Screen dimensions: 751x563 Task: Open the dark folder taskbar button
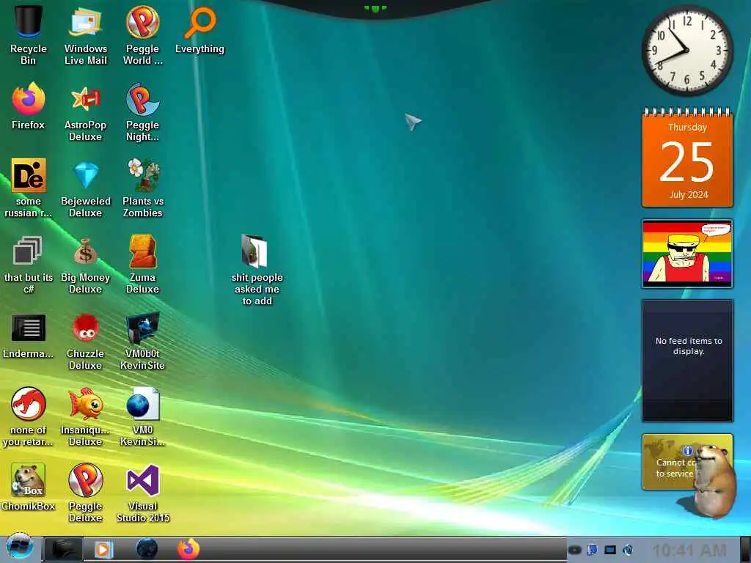pos(63,549)
